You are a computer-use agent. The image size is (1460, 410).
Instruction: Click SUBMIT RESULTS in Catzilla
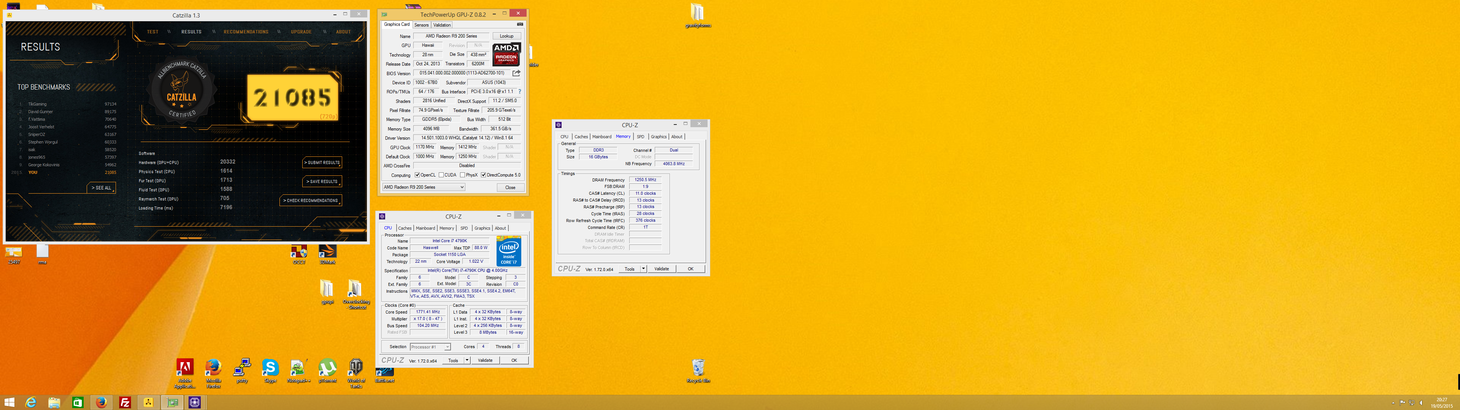(322, 162)
